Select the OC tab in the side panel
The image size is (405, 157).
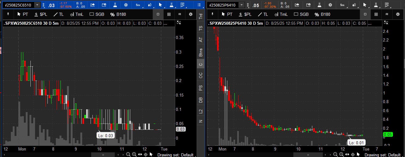tap(201, 75)
